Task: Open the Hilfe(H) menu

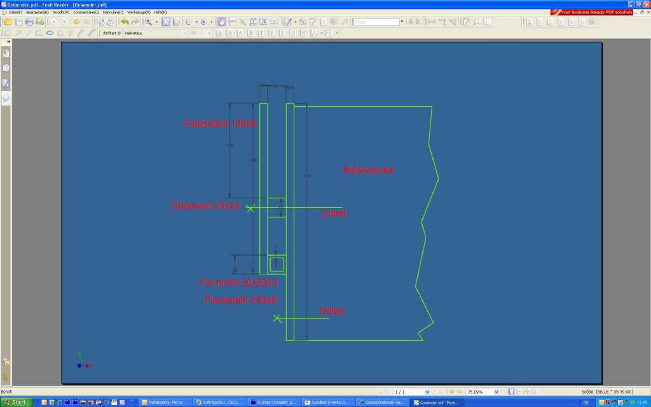Action: 160,13
